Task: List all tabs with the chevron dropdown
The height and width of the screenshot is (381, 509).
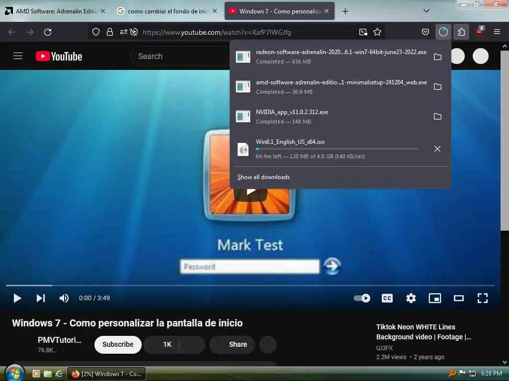Action: (426, 11)
